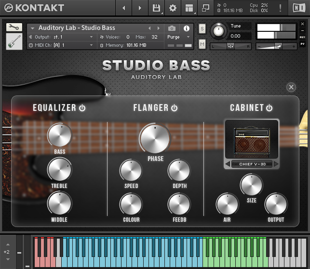
Task: Toggle the Equalizer power switch
Action: [82, 108]
